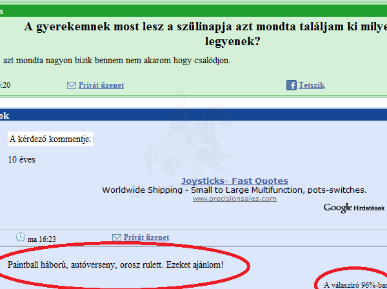387x289 pixels.
Task: Click the answer text 'Paintball háború, autóverseny, orosz rulett'
Action: point(86,265)
